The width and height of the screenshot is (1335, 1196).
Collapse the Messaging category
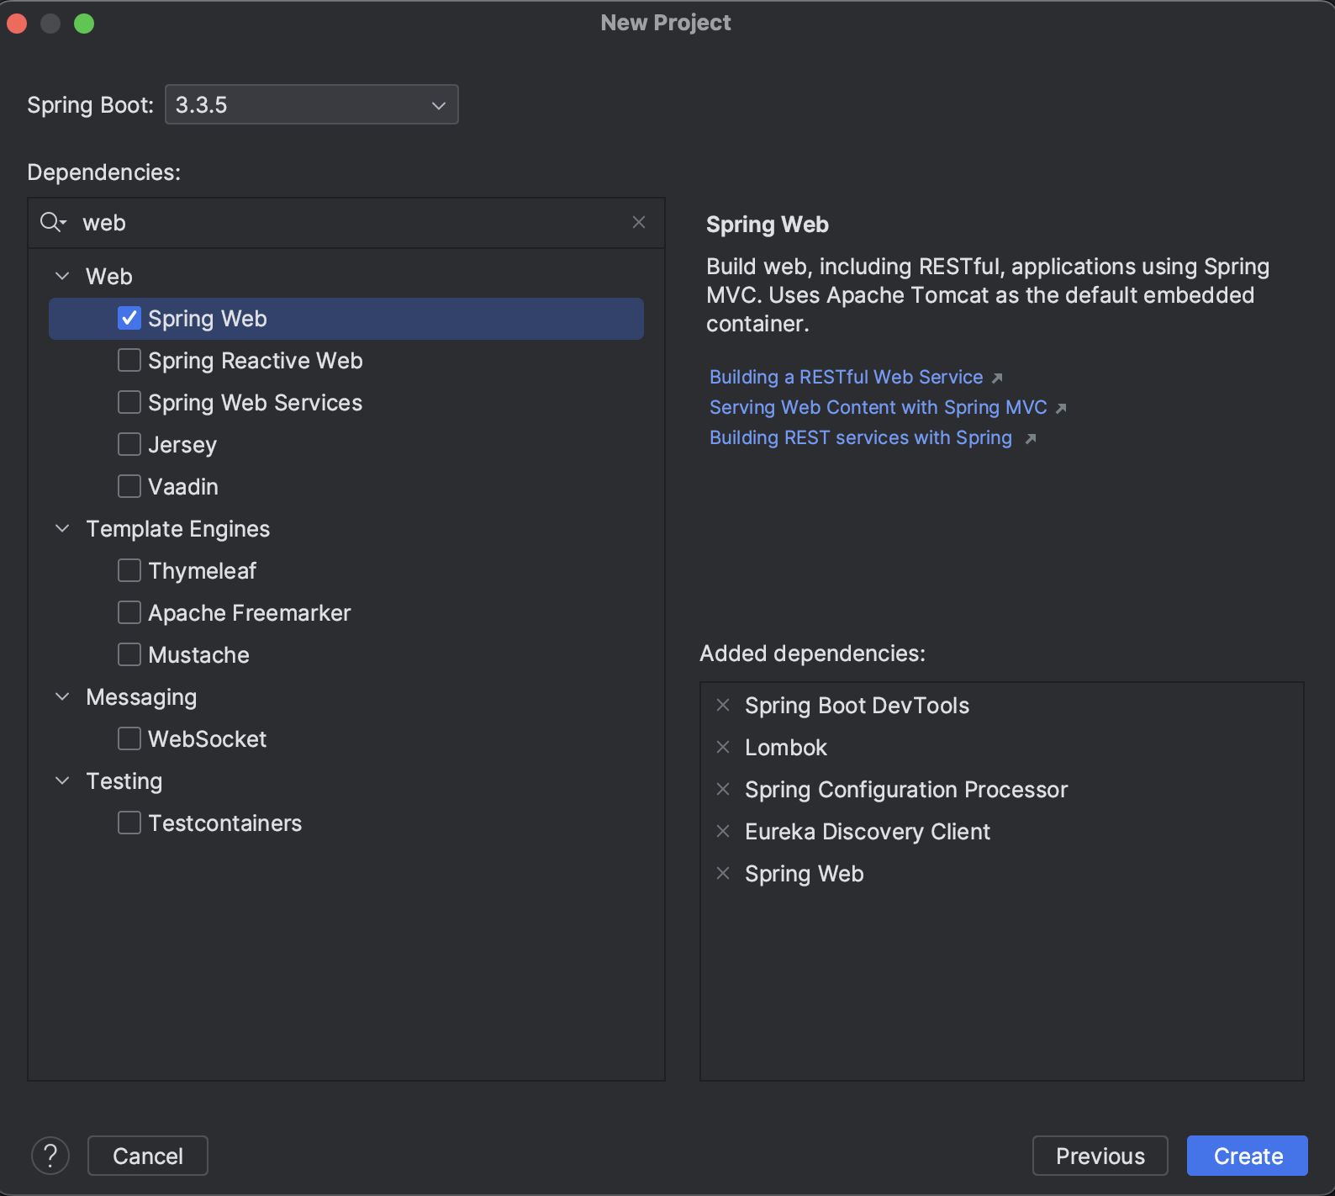tap(62, 696)
